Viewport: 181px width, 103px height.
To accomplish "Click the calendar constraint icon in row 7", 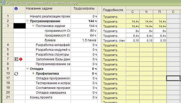I will 16,59.
